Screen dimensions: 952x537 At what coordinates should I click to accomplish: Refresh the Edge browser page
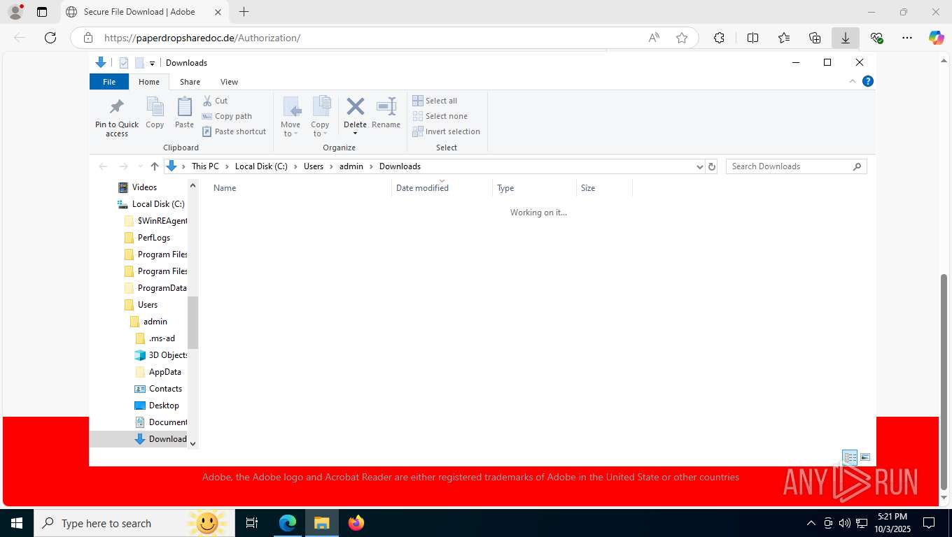pyautogui.click(x=50, y=38)
